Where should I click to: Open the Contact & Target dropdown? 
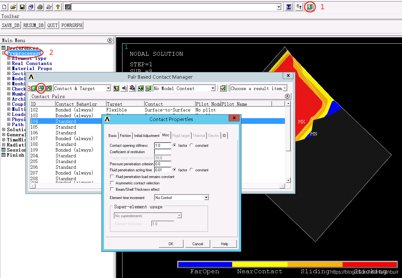108,89
